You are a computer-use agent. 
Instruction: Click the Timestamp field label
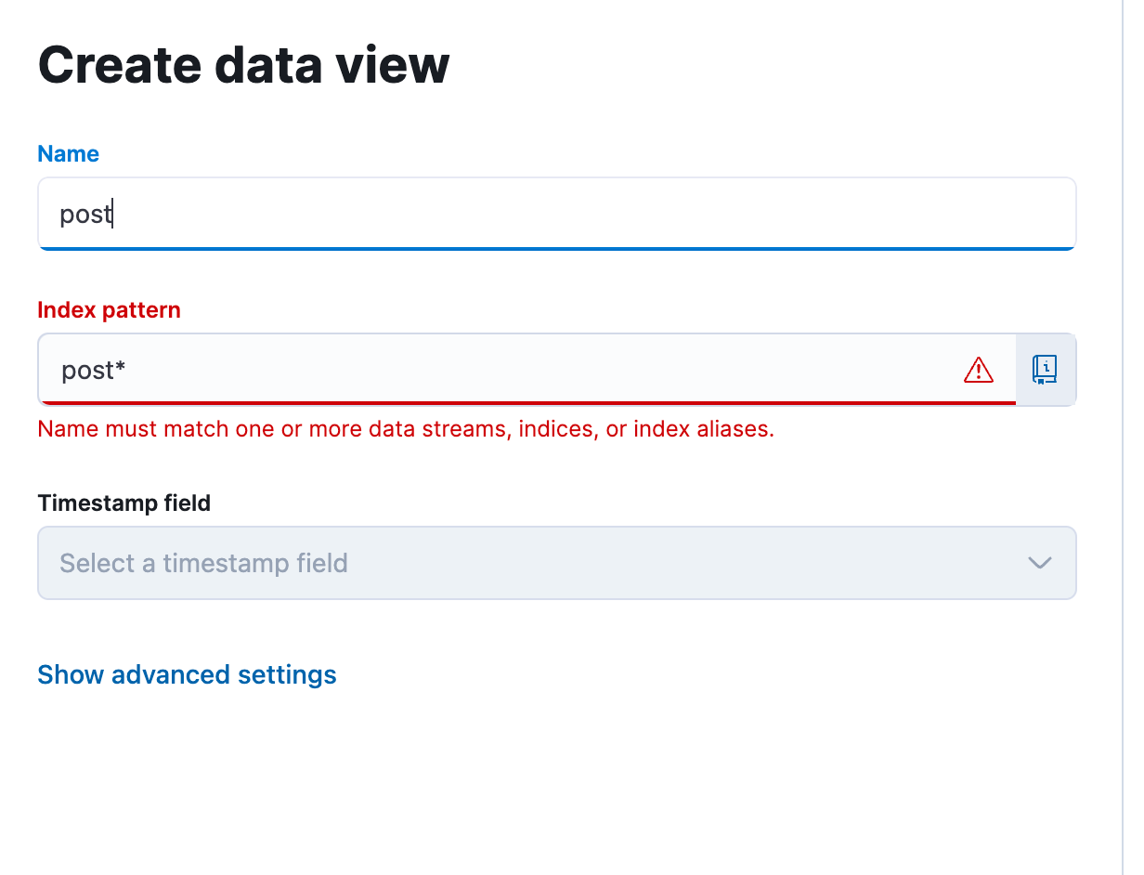123,503
